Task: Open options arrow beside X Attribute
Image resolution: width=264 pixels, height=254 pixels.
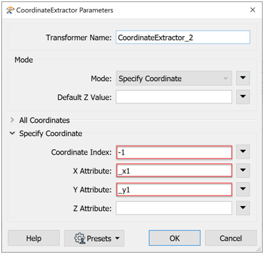Action: pyautogui.click(x=243, y=171)
